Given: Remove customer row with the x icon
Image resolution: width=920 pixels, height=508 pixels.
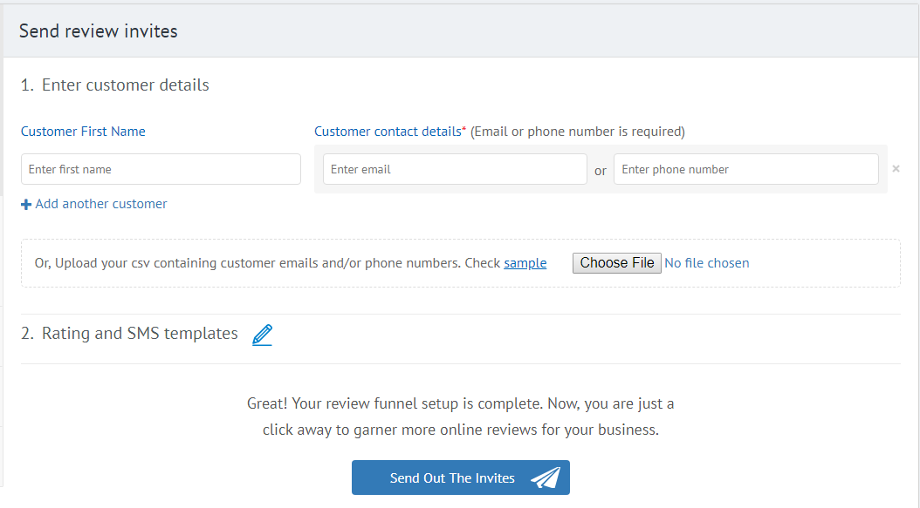Looking at the screenshot, I should (x=896, y=169).
